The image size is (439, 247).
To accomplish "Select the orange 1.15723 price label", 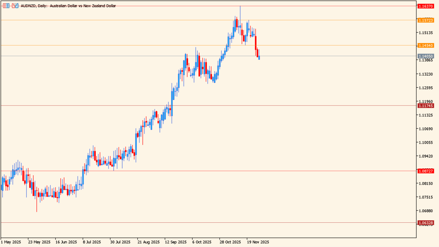I will click(x=426, y=20).
